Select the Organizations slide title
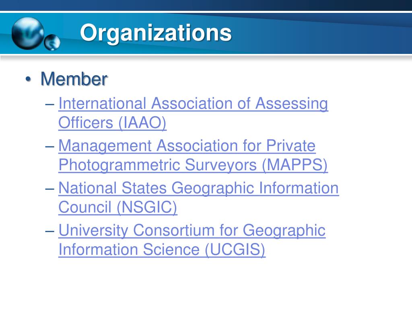Viewport: 412px width, 309px height. tap(156, 33)
